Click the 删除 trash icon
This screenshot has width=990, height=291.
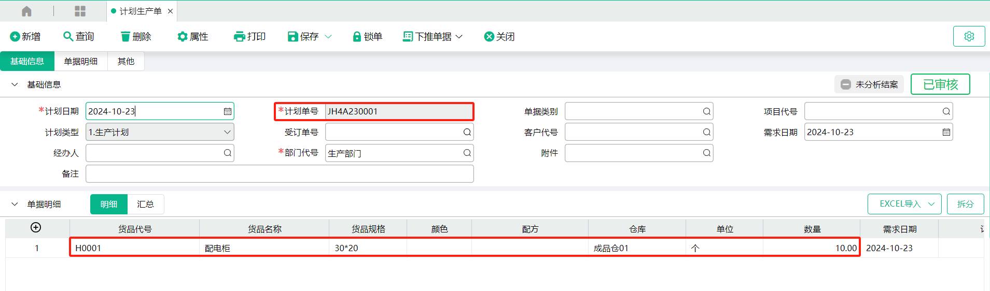(x=125, y=37)
